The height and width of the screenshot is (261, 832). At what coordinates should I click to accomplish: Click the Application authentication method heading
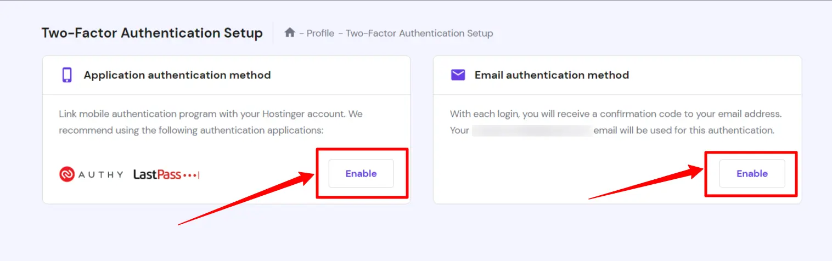tap(177, 75)
